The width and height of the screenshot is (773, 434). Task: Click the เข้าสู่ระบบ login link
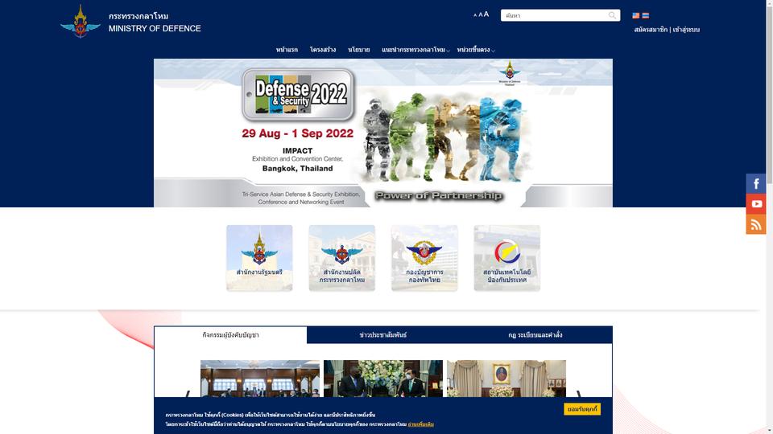(x=686, y=30)
